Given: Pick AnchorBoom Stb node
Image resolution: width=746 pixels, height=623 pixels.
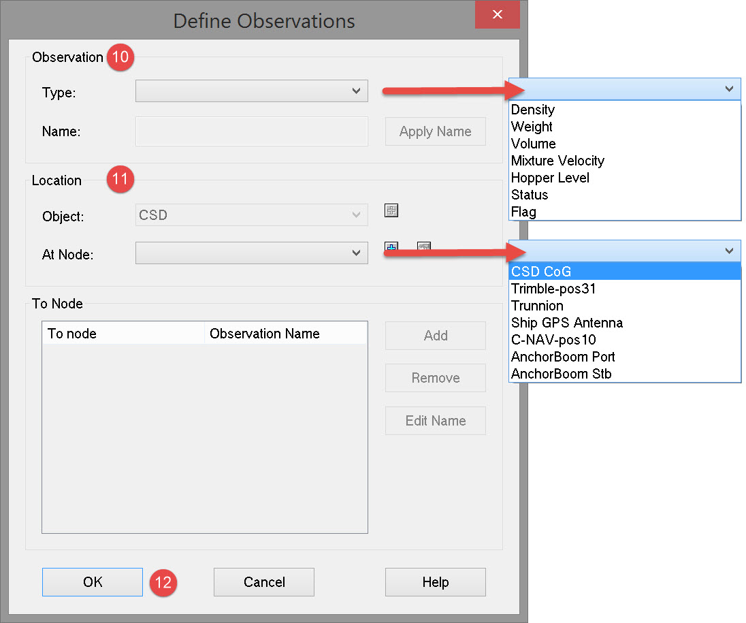Looking at the screenshot, I should coord(625,374).
